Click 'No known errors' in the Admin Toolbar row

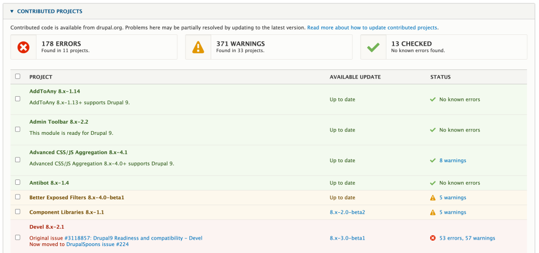pyautogui.click(x=460, y=130)
